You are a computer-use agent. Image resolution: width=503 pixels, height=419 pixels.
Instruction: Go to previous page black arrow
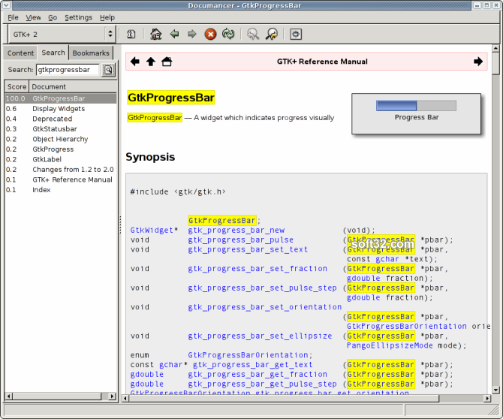134,62
